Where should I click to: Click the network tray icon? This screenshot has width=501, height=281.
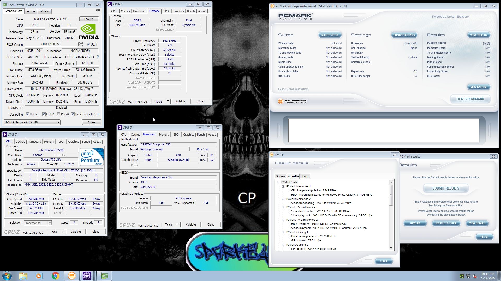point(468,276)
